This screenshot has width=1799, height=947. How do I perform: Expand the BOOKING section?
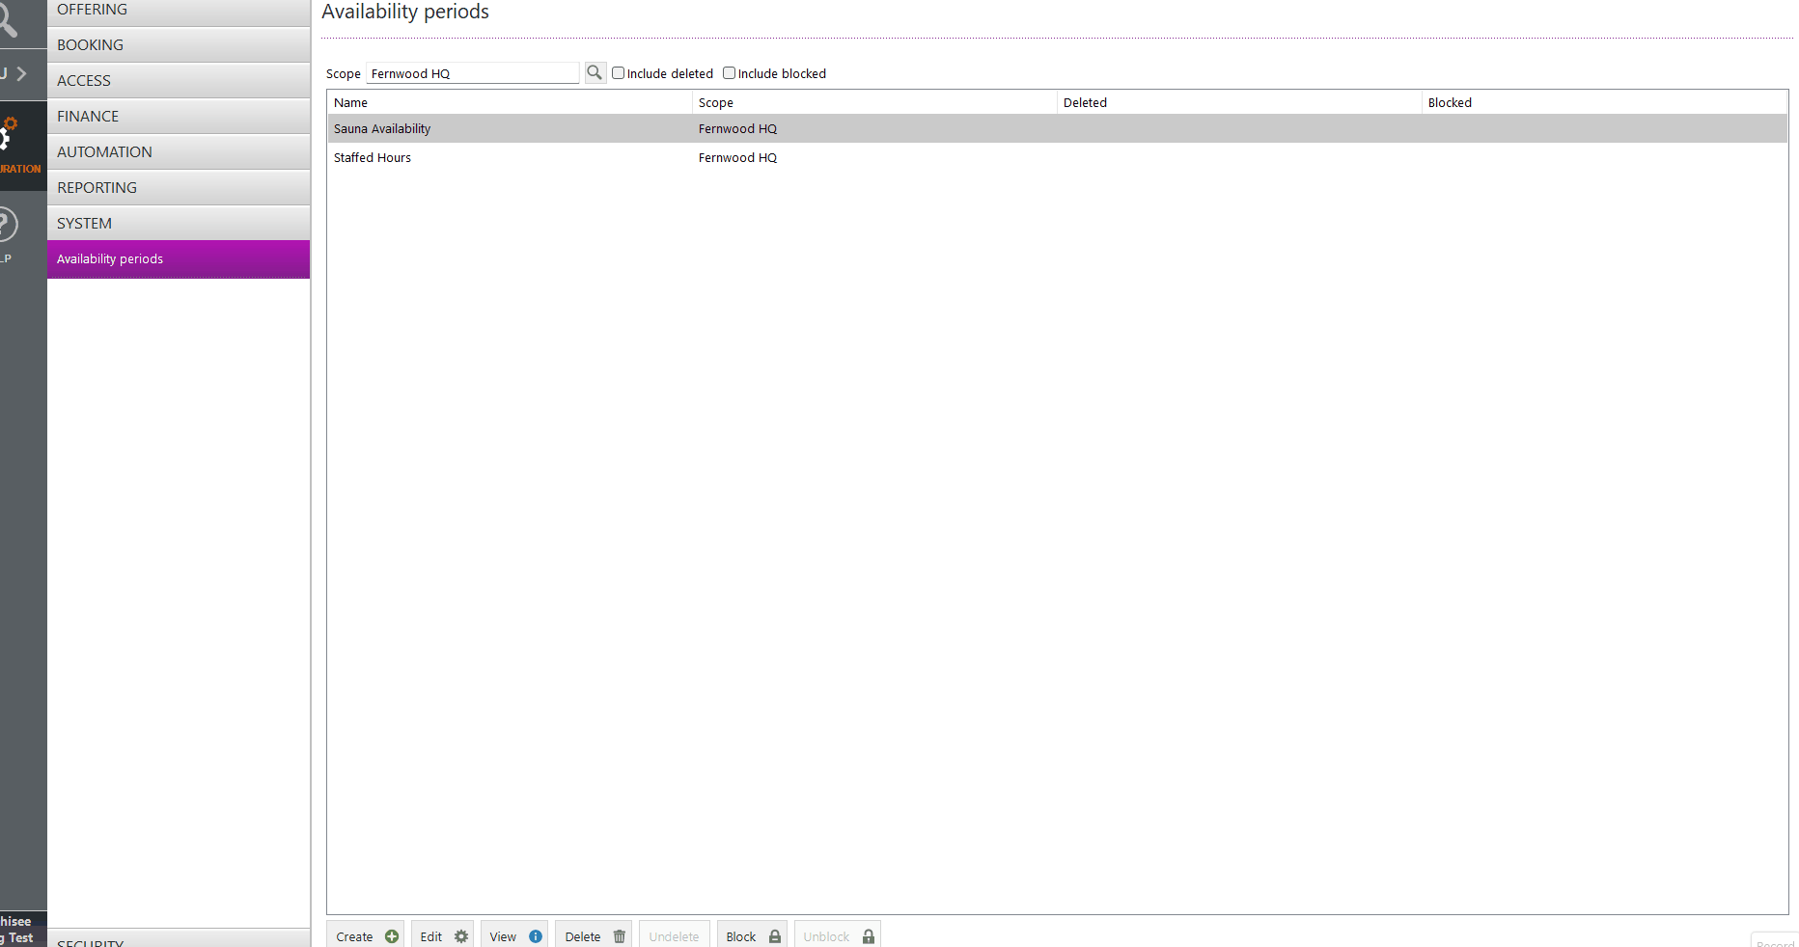(179, 44)
